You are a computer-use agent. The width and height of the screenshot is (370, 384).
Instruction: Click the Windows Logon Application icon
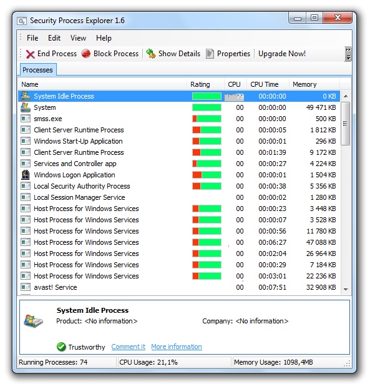[x=26, y=175]
